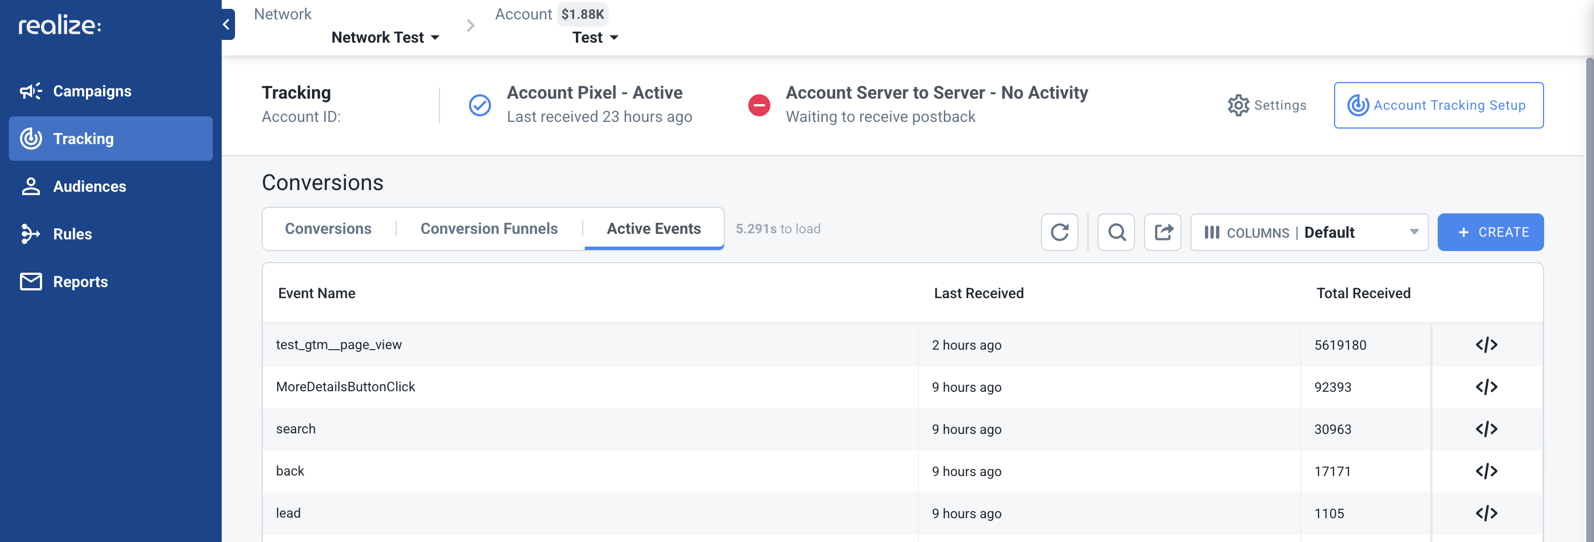
Task: Click 'Account Server to Server - No Activity' heading
Action: [937, 92]
